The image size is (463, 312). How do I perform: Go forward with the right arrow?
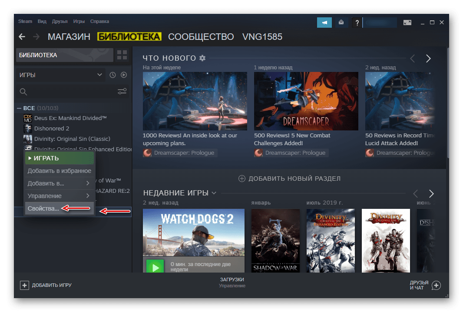[x=36, y=36]
